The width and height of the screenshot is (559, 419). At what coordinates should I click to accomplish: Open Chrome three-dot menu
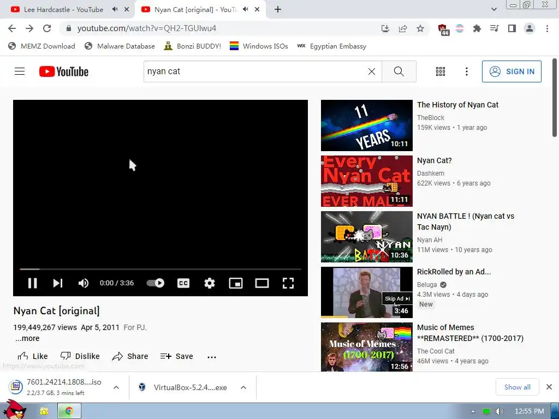click(x=547, y=28)
